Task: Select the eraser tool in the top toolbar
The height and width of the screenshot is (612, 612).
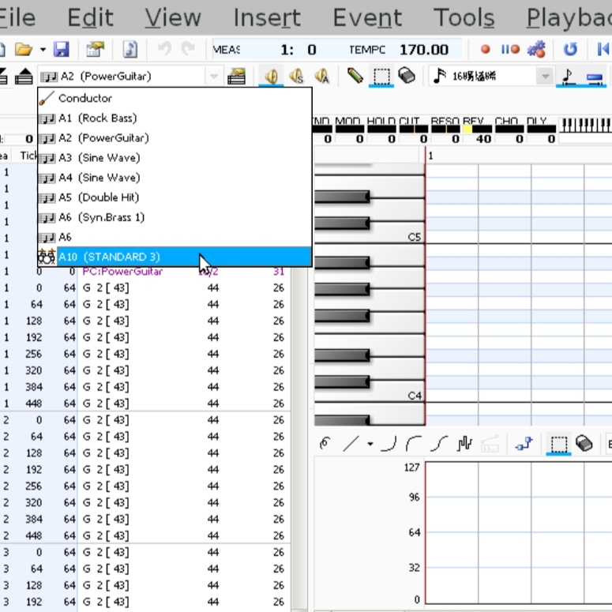Action: (407, 75)
